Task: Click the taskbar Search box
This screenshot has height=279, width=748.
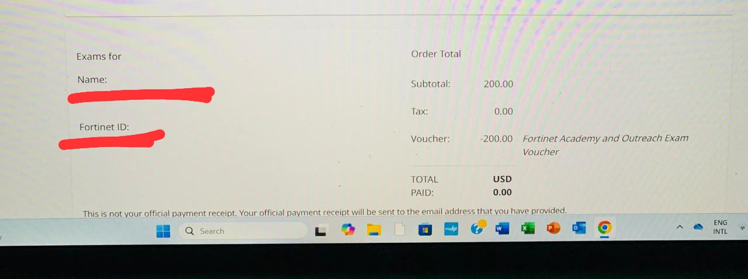Action: click(x=243, y=231)
